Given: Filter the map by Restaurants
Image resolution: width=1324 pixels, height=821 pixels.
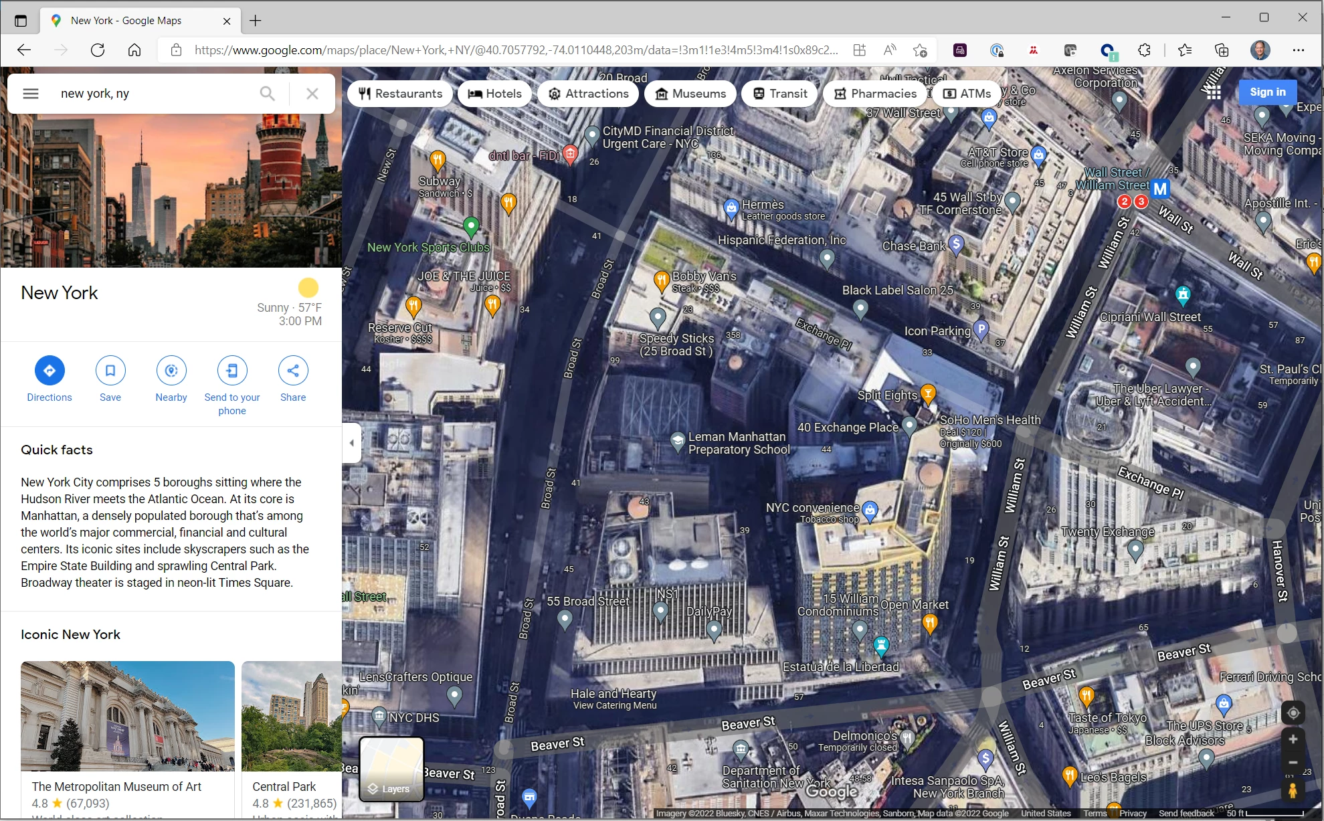Looking at the screenshot, I should click(x=400, y=94).
